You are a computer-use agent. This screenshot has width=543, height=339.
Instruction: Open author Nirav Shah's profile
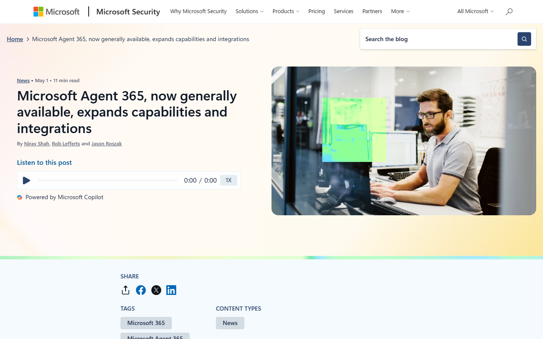pos(36,144)
